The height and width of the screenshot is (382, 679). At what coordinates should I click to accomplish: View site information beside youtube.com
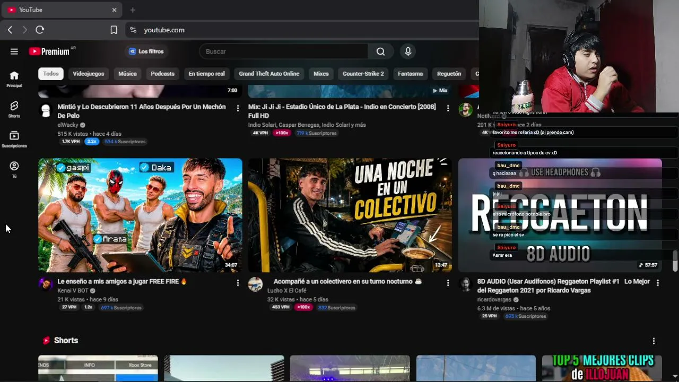tap(133, 30)
